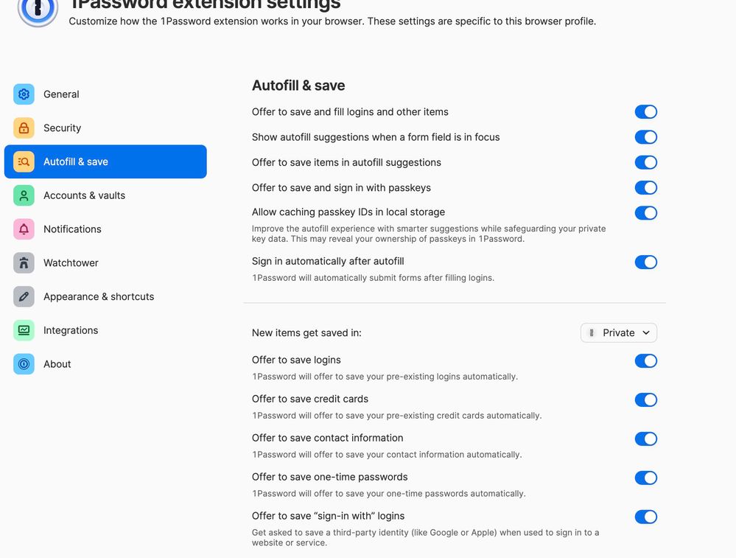Open the Appearance & shortcuts section

99,296
